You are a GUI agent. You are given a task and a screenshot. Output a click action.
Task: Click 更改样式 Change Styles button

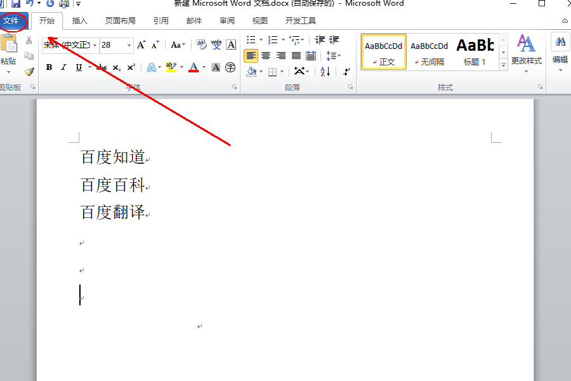tap(526, 53)
